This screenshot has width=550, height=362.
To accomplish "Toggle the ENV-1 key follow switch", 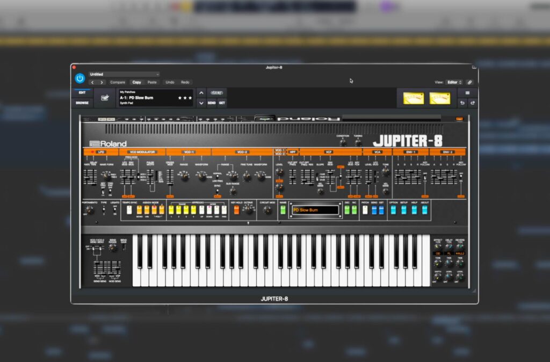I will pos(425,178).
